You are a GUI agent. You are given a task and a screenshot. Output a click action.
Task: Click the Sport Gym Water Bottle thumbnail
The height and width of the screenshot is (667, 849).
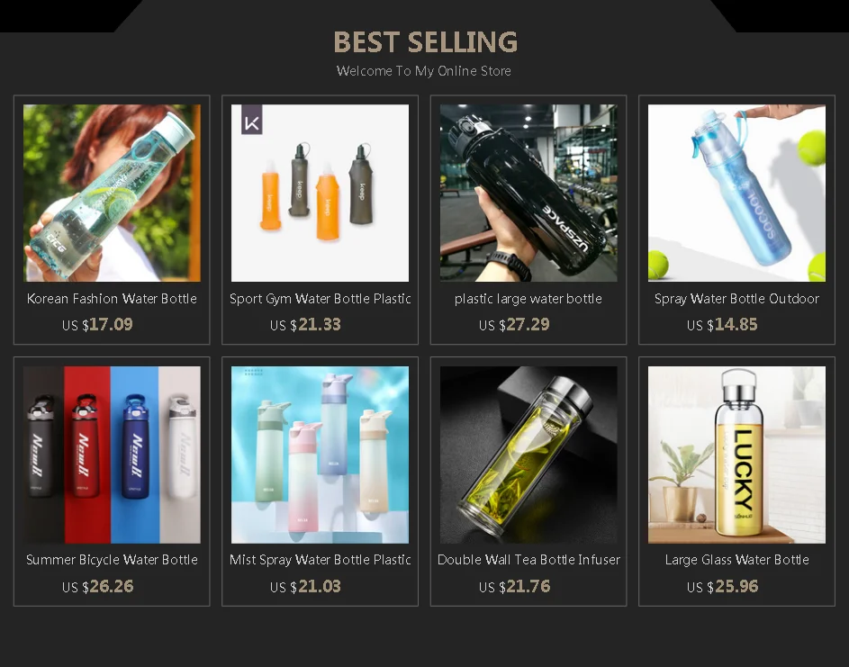tap(320, 193)
